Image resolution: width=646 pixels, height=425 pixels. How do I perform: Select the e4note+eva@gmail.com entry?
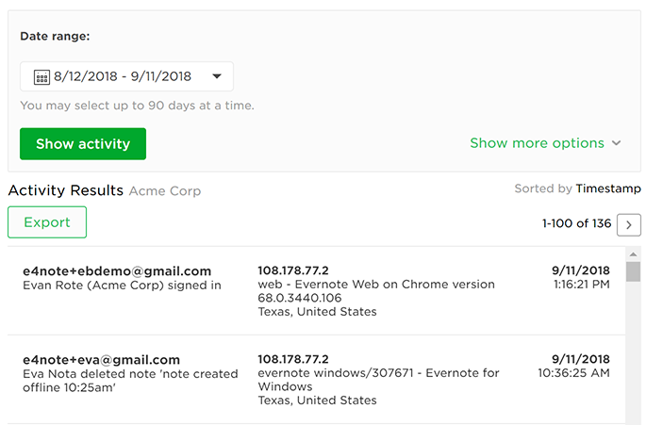point(101,359)
